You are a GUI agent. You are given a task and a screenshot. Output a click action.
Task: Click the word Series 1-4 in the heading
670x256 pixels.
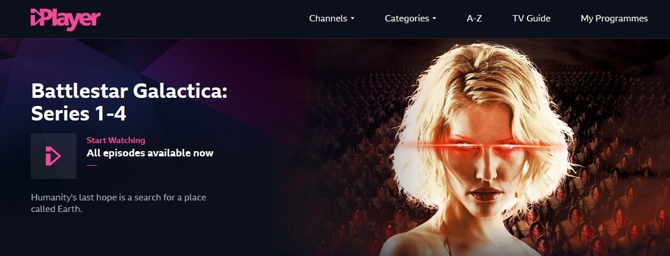pos(79,114)
